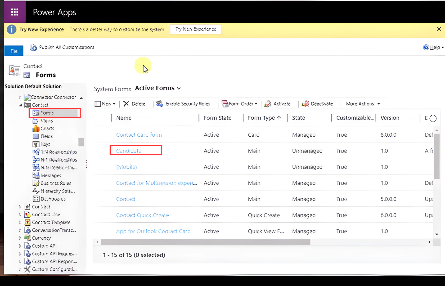This screenshot has height=286, width=445.
Task: Expand the Connector Connector node
Action: coord(20,97)
